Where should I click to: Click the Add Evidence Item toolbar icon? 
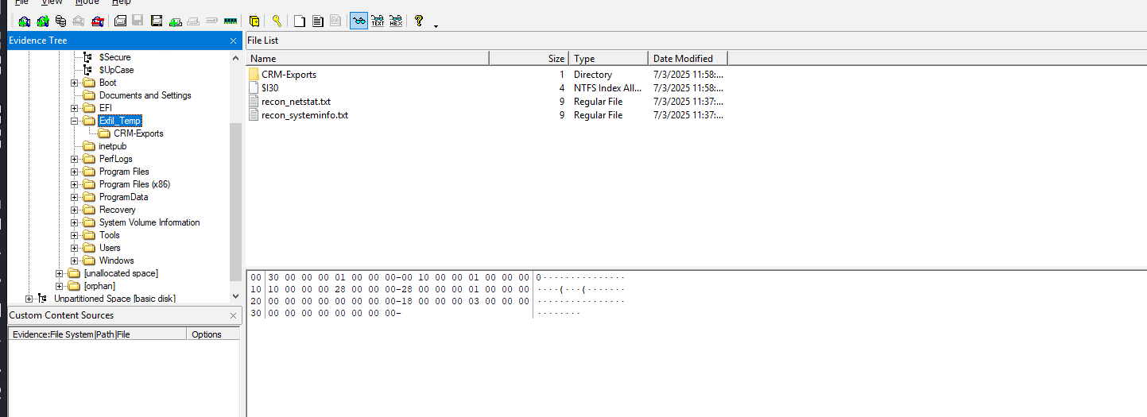[24, 21]
